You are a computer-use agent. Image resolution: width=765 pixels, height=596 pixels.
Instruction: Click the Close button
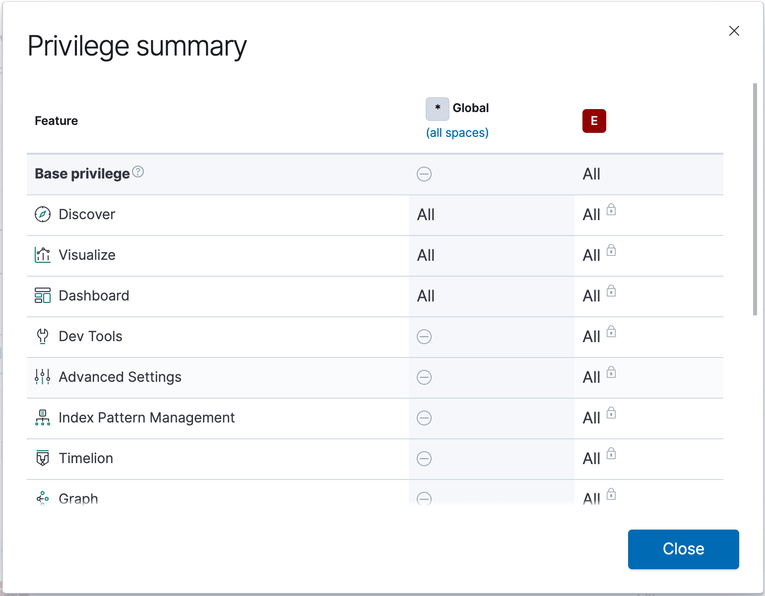click(683, 549)
